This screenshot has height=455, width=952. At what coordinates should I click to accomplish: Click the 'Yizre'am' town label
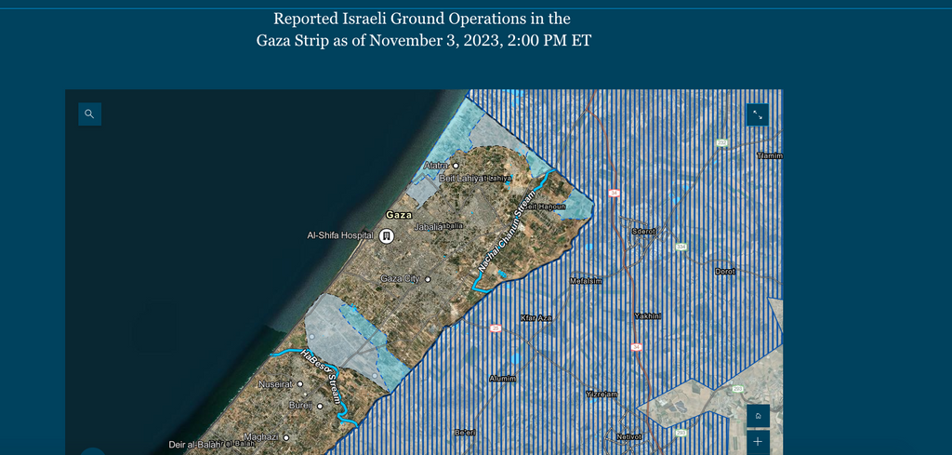(602, 395)
